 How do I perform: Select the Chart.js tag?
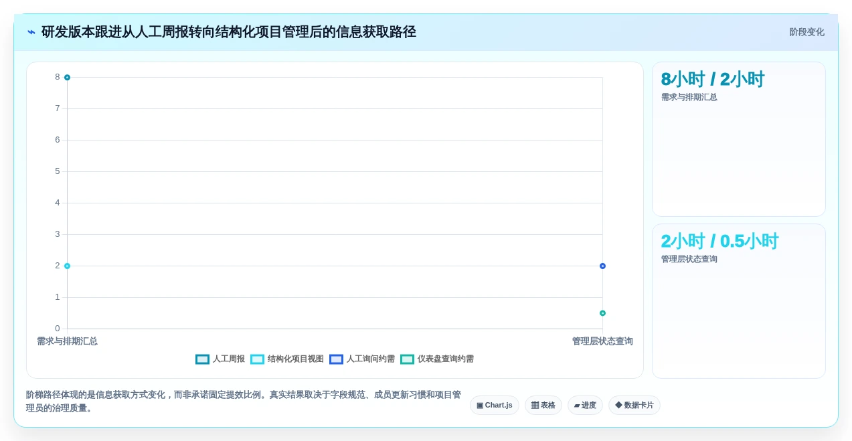click(x=495, y=406)
